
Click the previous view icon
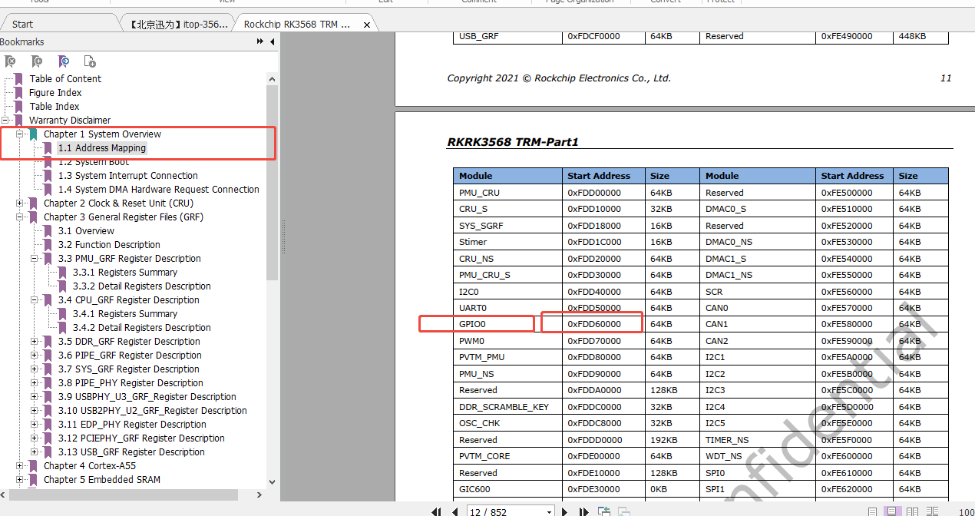tap(604, 511)
